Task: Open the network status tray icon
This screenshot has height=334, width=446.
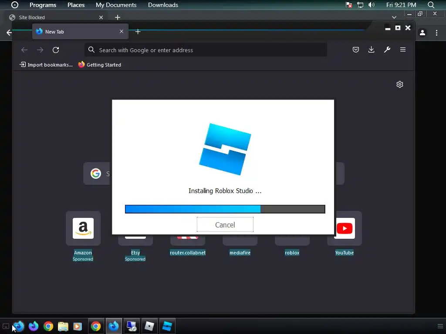Action: pyautogui.click(x=360, y=5)
